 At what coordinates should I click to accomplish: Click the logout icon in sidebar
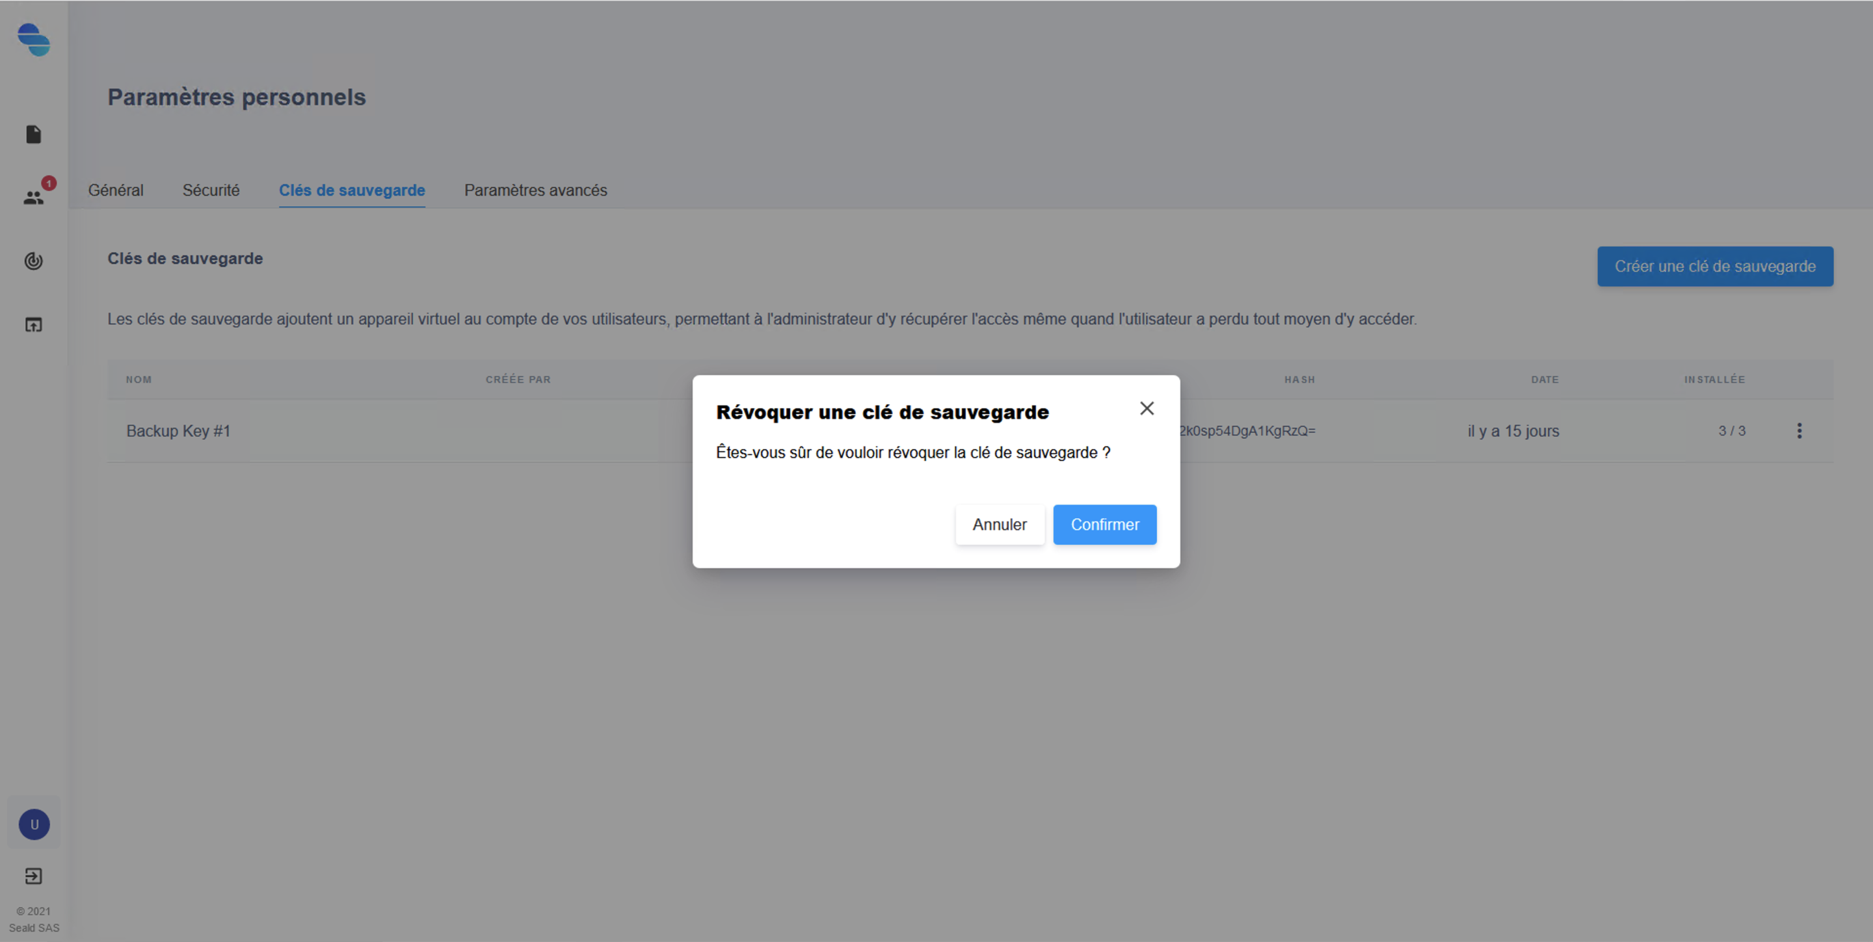(x=33, y=876)
